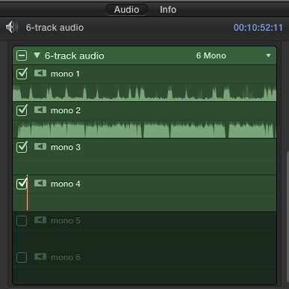Click the 6-track audio clip title text
Viewport: 289px width, 289px height.
click(55, 28)
